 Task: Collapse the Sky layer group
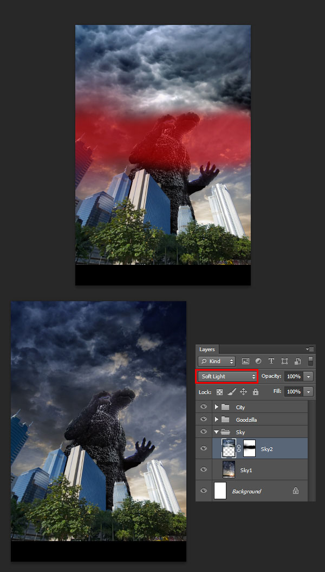tap(217, 432)
